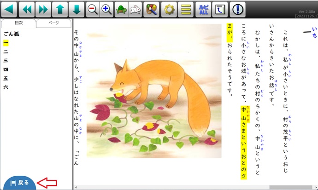Click the double-left arrow skip button
The height and width of the screenshot is (190, 318).
pos(27,9)
